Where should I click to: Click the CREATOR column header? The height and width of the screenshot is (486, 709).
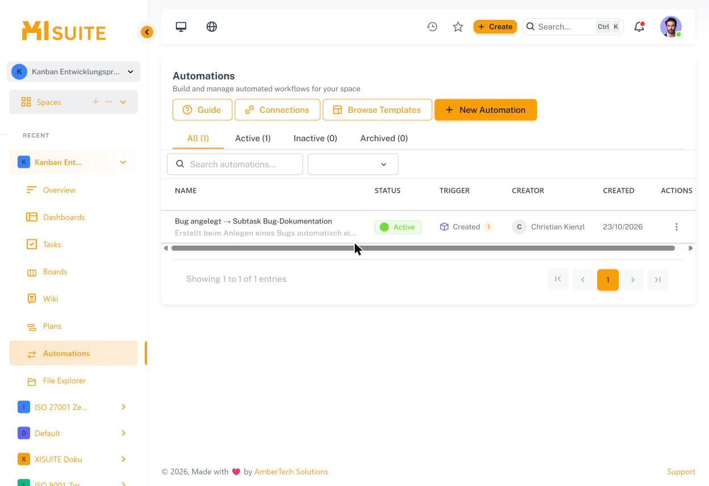point(528,191)
